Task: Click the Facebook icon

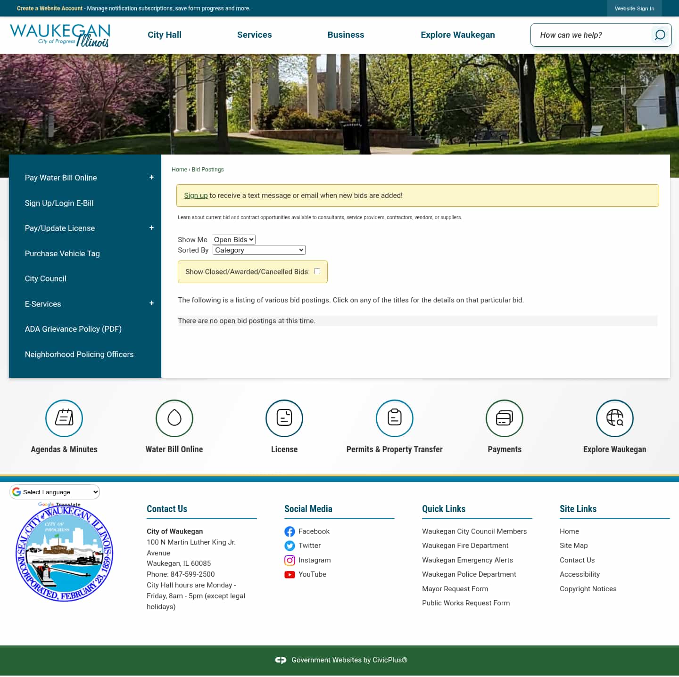Action: [x=290, y=531]
